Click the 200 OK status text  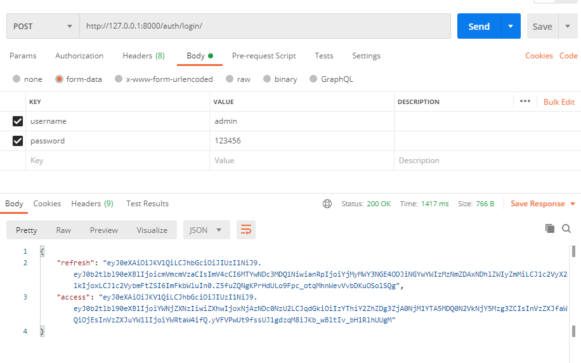(379, 204)
